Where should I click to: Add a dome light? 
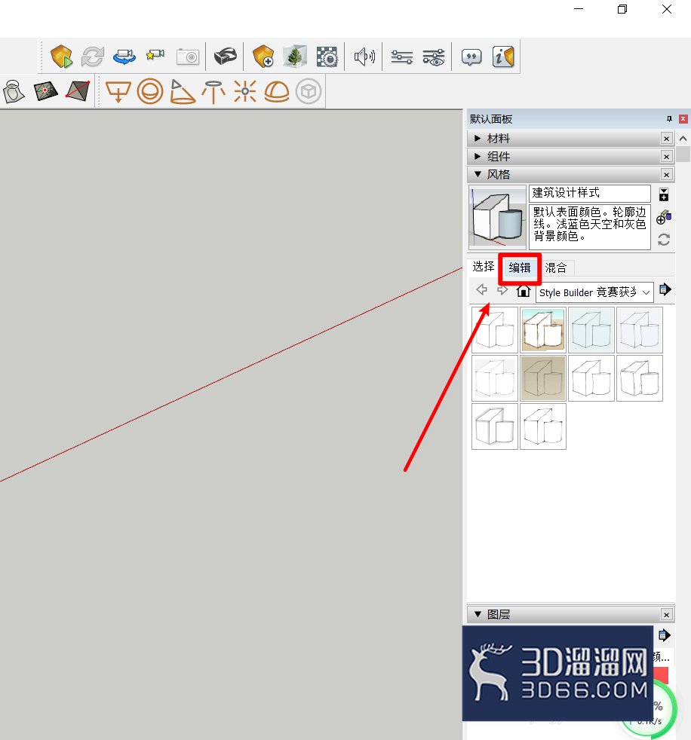[277, 91]
